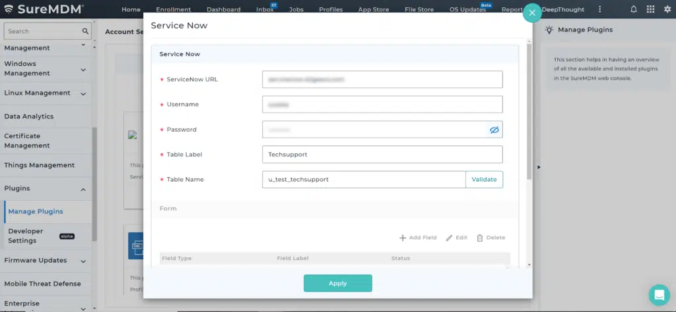Open the apps grid icon
The image size is (676, 312).
(x=650, y=9)
